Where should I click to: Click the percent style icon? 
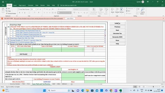click(78, 13)
